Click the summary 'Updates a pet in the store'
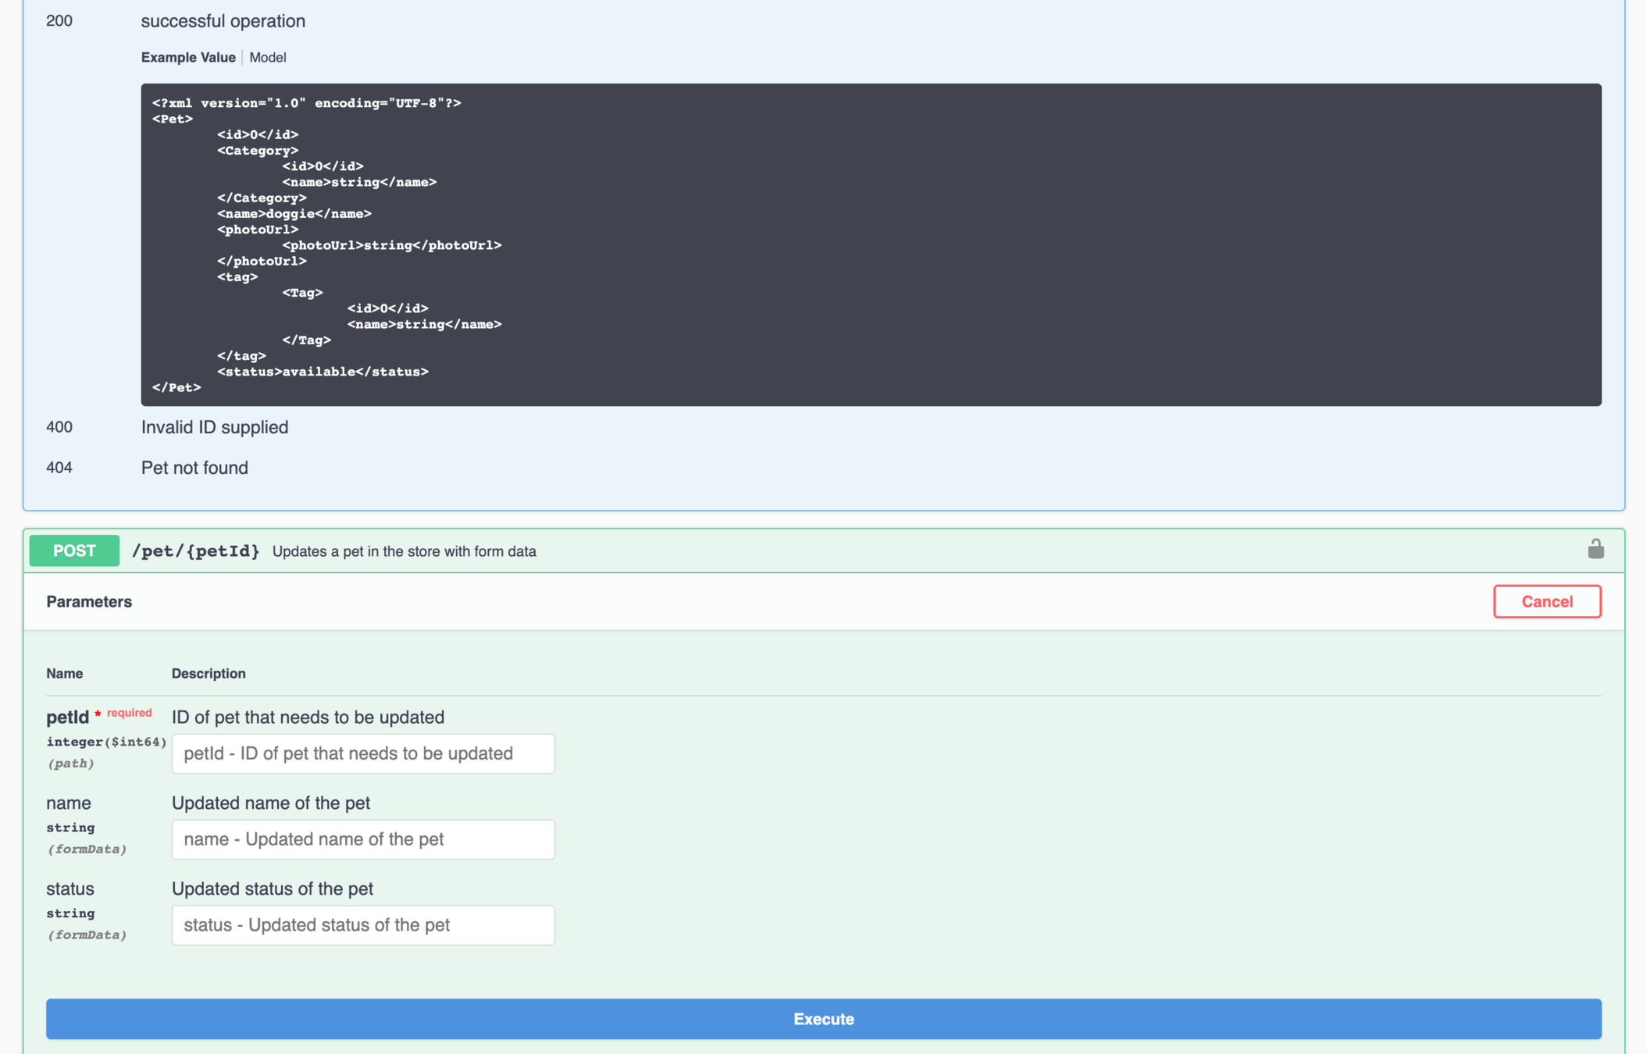 pos(404,551)
